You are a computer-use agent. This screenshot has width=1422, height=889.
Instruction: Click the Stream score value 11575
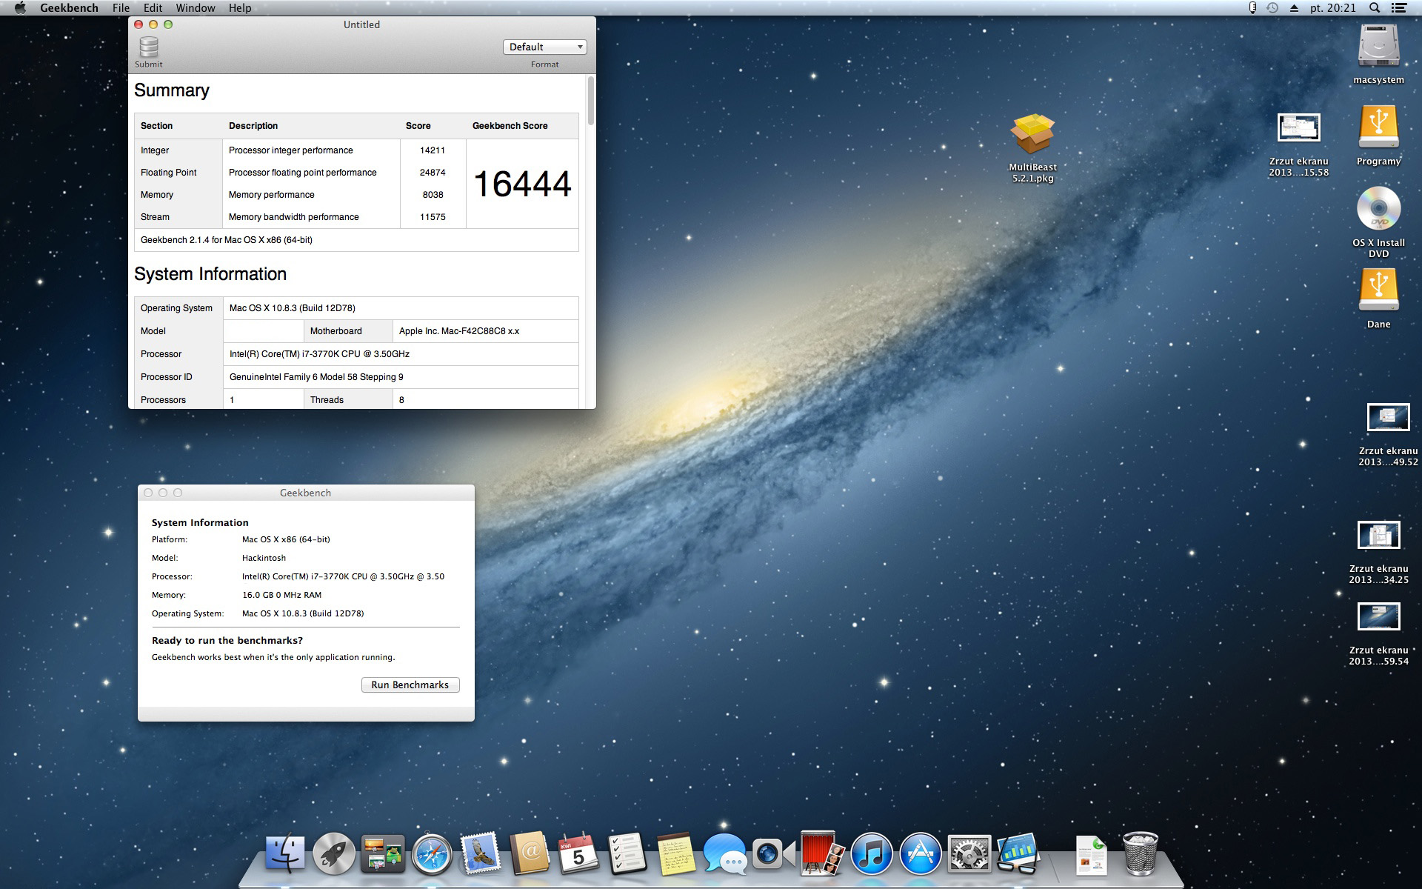tap(433, 217)
